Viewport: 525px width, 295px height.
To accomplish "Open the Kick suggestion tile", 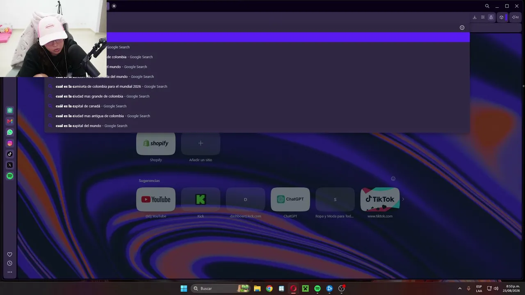I will 201,200.
